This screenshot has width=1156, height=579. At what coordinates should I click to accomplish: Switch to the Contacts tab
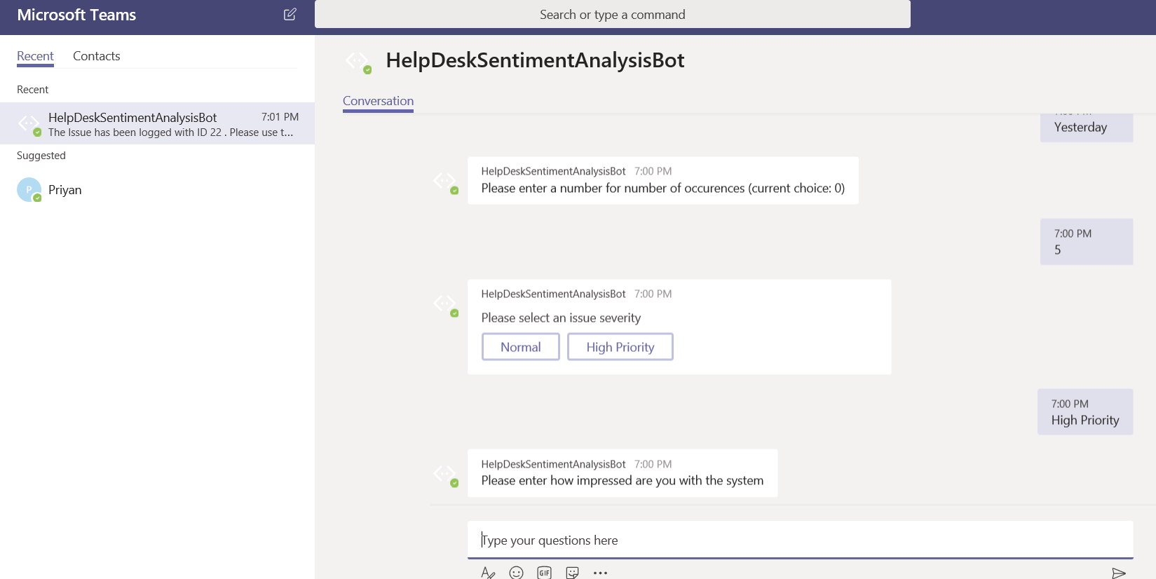[97, 56]
